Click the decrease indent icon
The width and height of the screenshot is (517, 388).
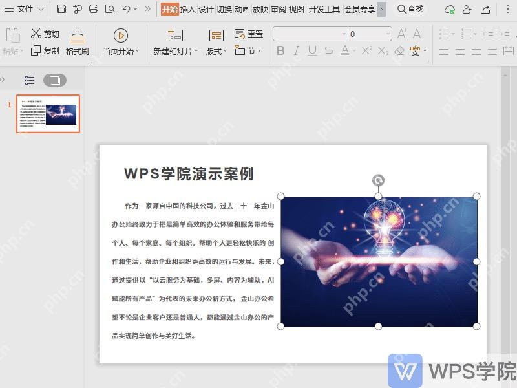click(x=488, y=34)
